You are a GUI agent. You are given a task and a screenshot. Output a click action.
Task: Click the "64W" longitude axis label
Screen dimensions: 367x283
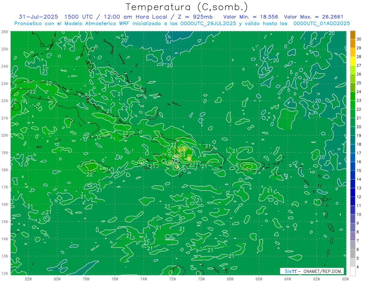[x=288, y=279]
